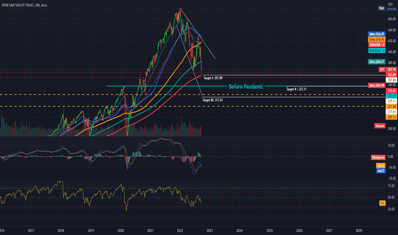The height and width of the screenshot is (235, 398).
Task: Select the SMAs:SMA #8 indicator label
Action: [377, 85]
